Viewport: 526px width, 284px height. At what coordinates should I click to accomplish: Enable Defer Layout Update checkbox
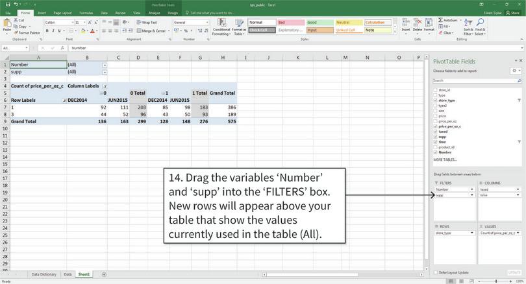tap(436, 272)
